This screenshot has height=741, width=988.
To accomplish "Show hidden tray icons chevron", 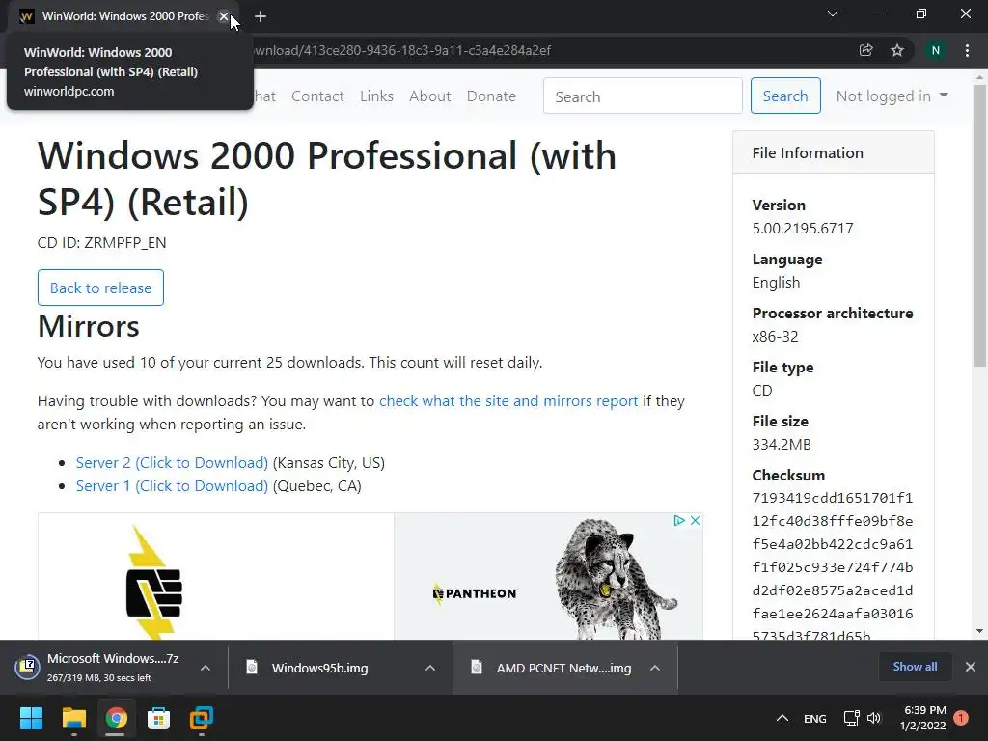I will tap(782, 718).
